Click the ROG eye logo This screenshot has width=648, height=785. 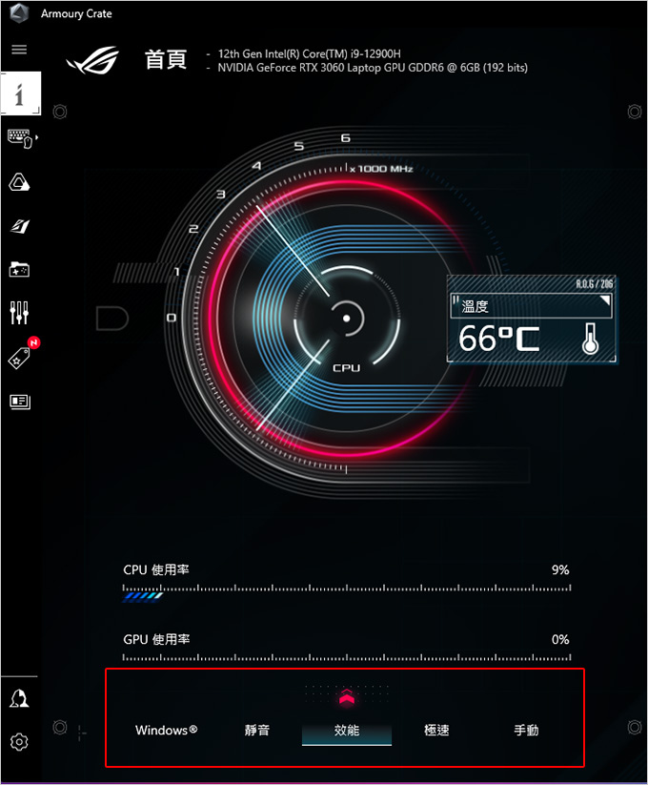pos(93,60)
